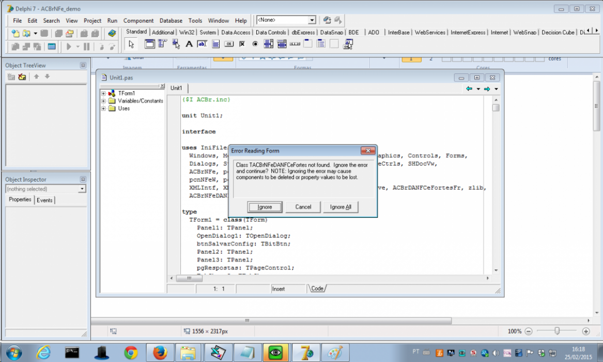The height and width of the screenshot is (362, 603).
Task: Close the Error Reading Form dialog
Action: (368, 150)
